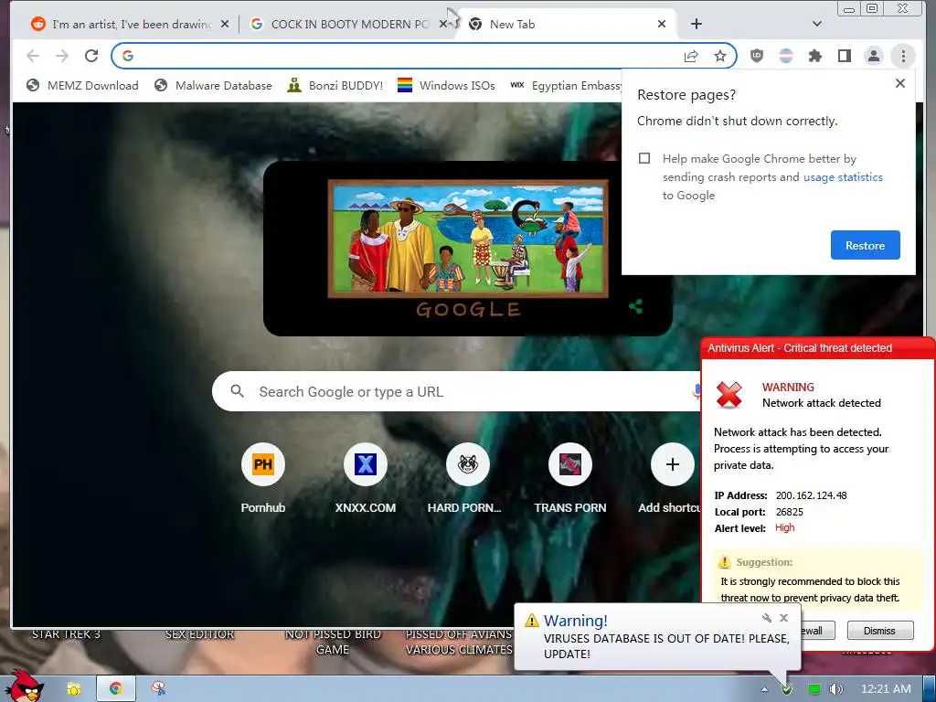The height and width of the screenshot is (702, 936).
Task: Reload the page with refresh icon
Action: point(91,56)
